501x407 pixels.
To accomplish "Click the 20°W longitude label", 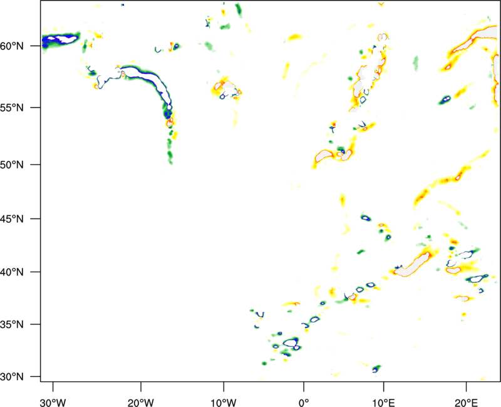I will pos(140,403).
